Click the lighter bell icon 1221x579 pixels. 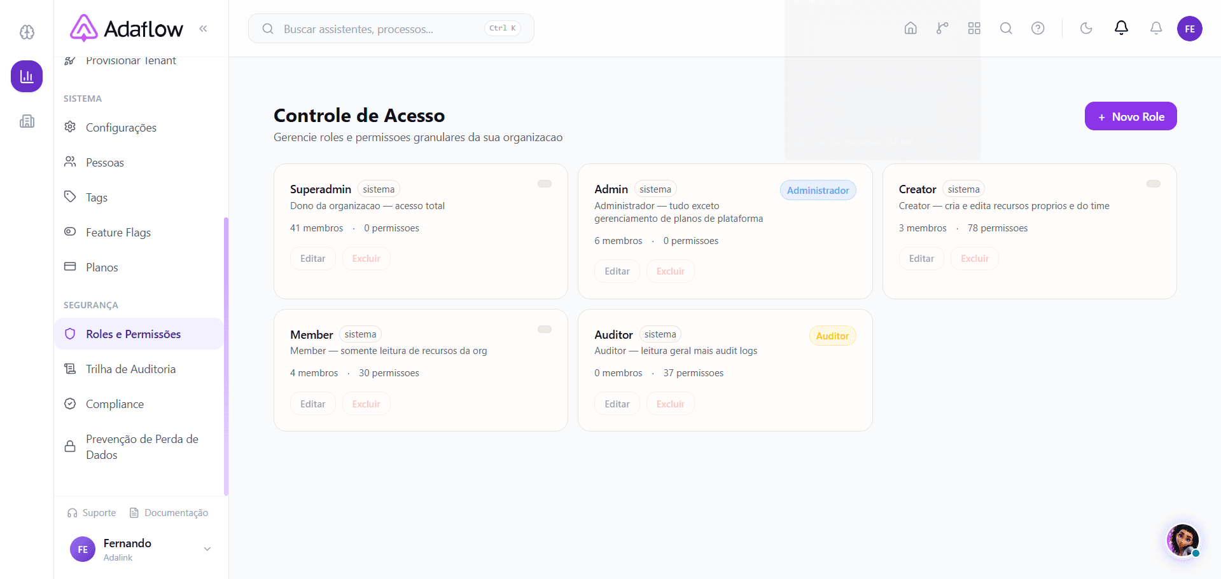(x=1156, y=29)
